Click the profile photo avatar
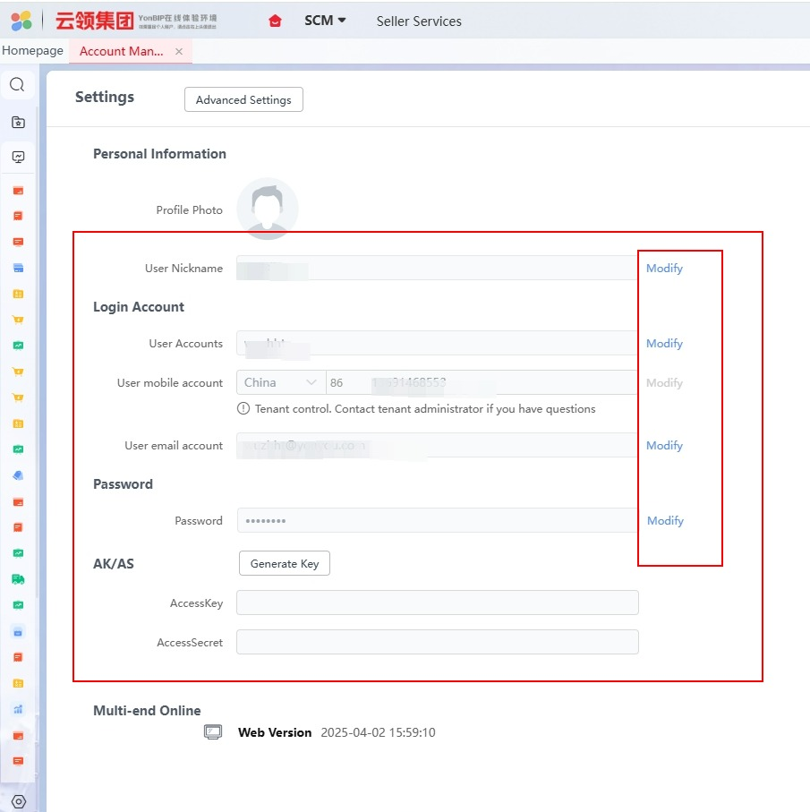Screen dimensions: 810x812 tap(267, 209)
